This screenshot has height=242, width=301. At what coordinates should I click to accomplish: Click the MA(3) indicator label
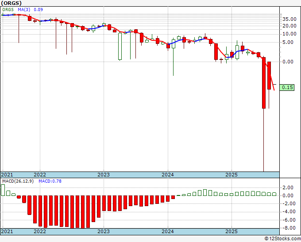25,10
